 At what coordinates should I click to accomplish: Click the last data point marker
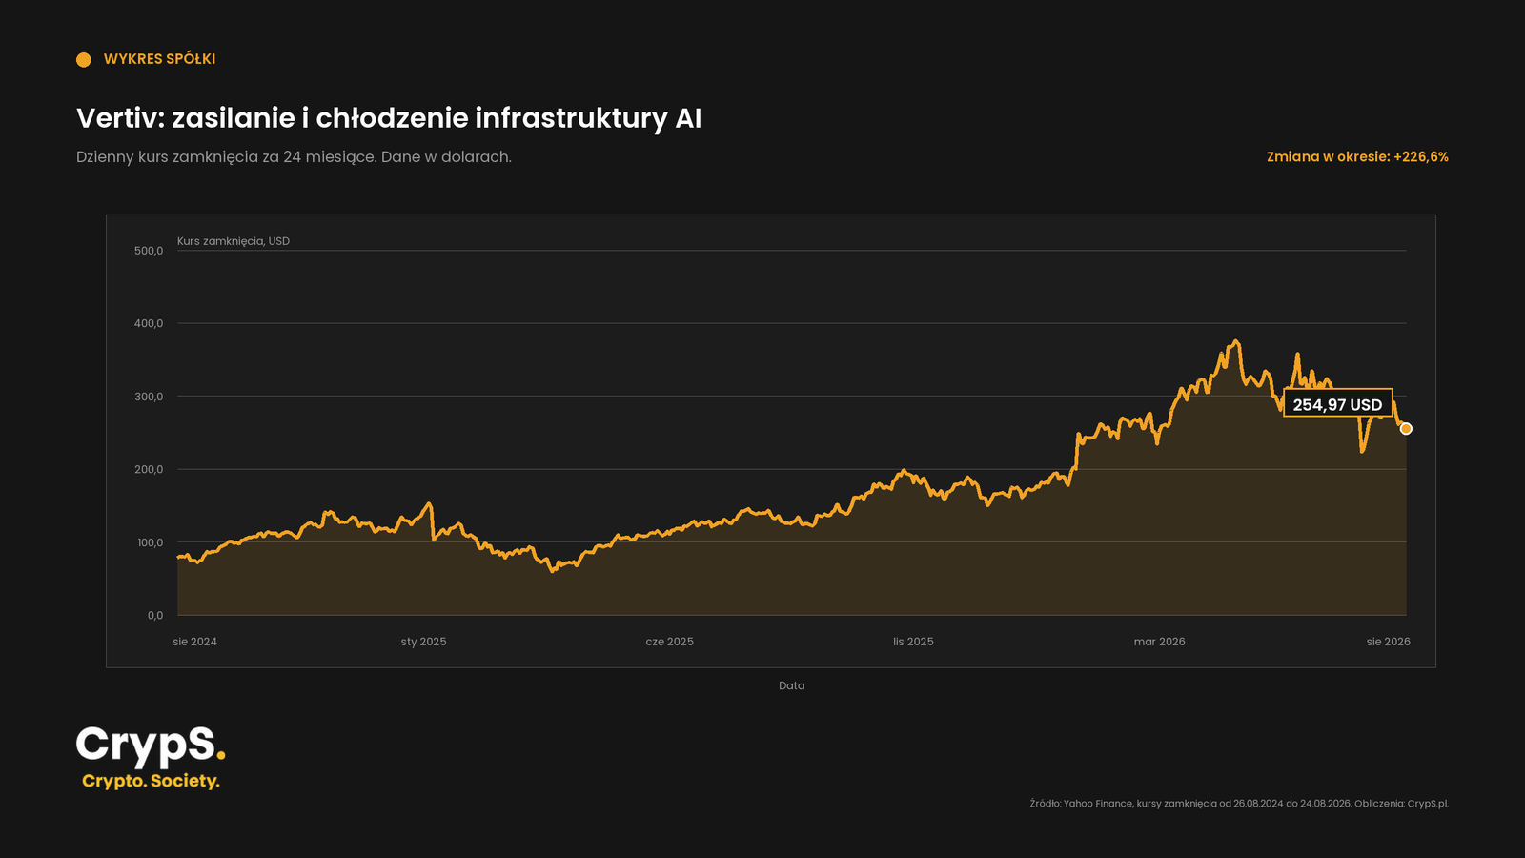point(1406,429)
